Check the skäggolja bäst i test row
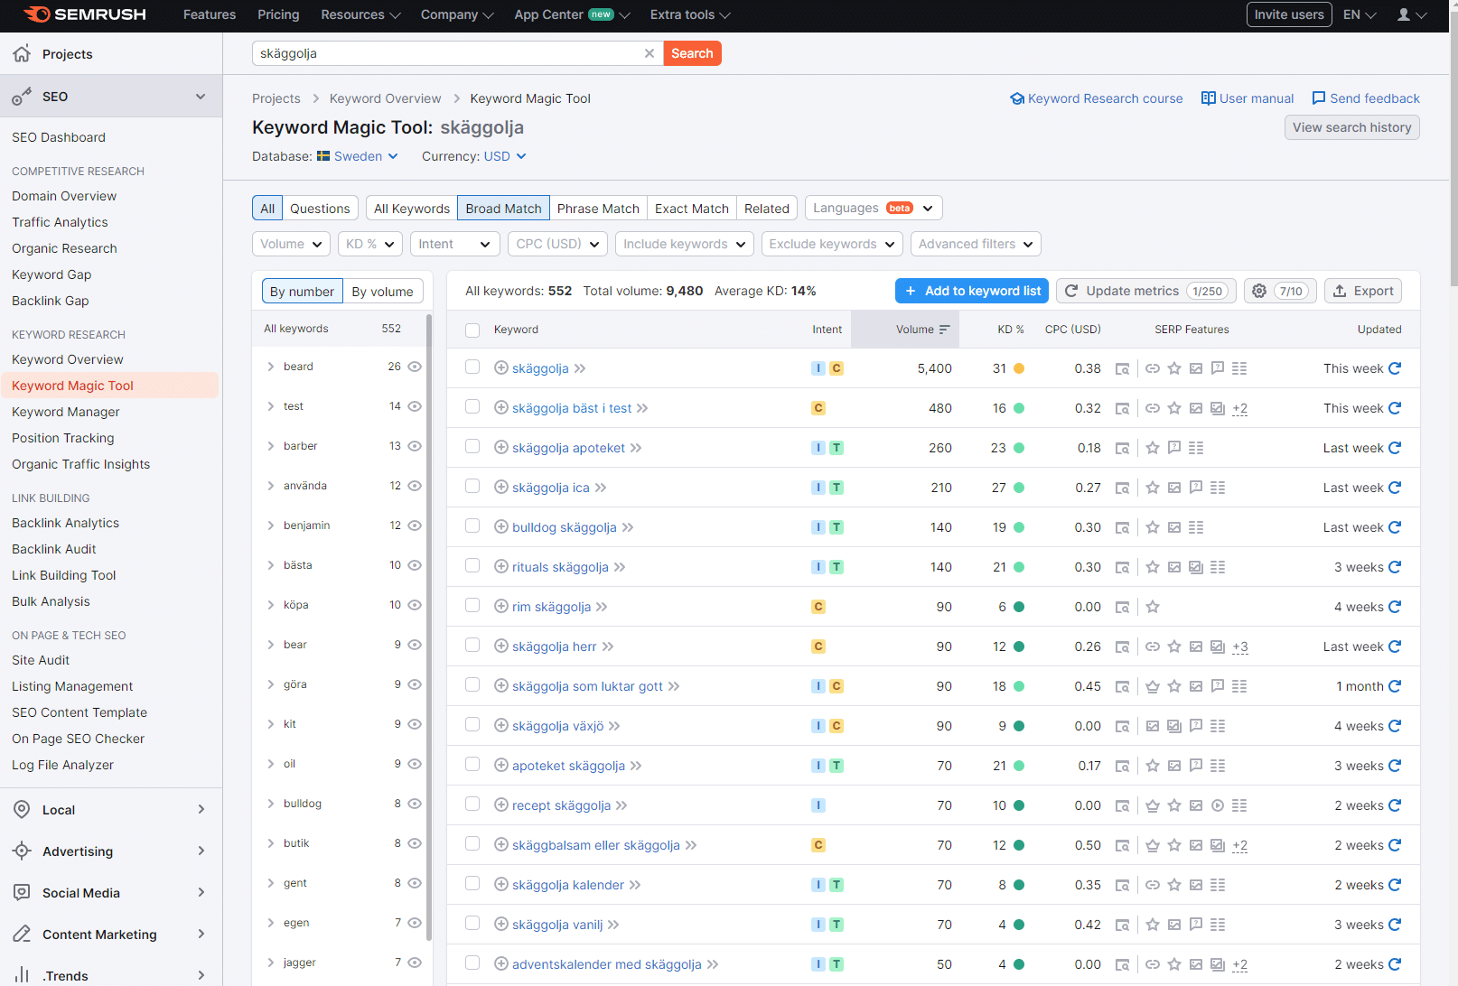Screen dimensions: 1458x986 coord(472,407)
